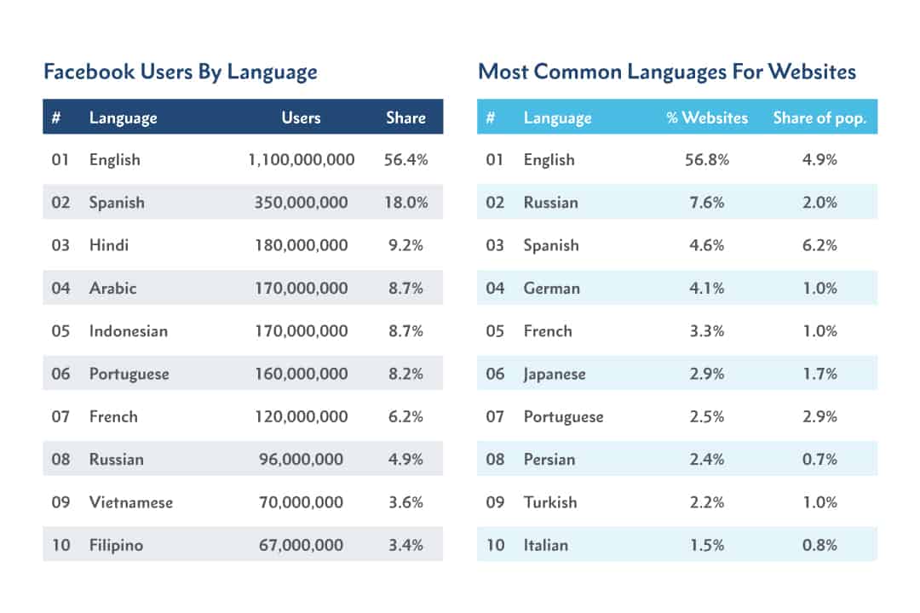Click the 3.4% share value

pos(405,545)
